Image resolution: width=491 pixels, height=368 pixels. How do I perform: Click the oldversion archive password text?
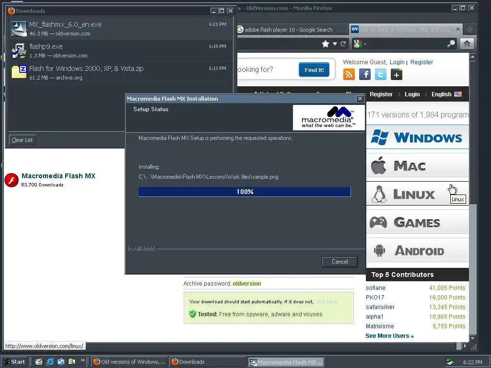247,284
